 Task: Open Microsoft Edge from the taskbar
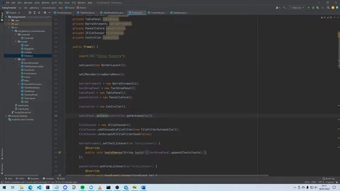tap(30, 187)
